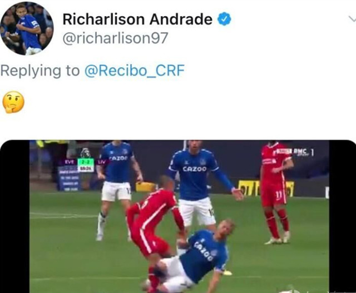The image size is (356, 293).
Task: Click the blue verified badge
Action: pyautogui.click(x=224, y=19)
